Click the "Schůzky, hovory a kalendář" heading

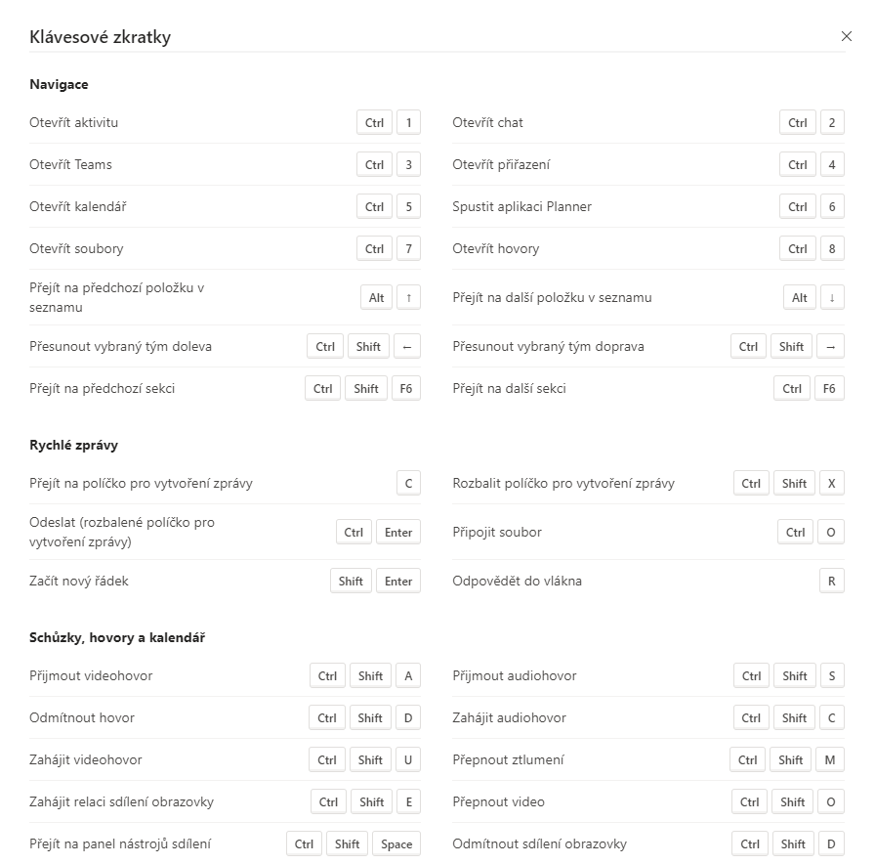pyautogui.click(x=117, y=638)
